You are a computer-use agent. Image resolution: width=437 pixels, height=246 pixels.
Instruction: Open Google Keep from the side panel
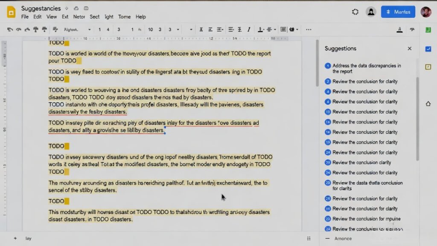[428, 67]
